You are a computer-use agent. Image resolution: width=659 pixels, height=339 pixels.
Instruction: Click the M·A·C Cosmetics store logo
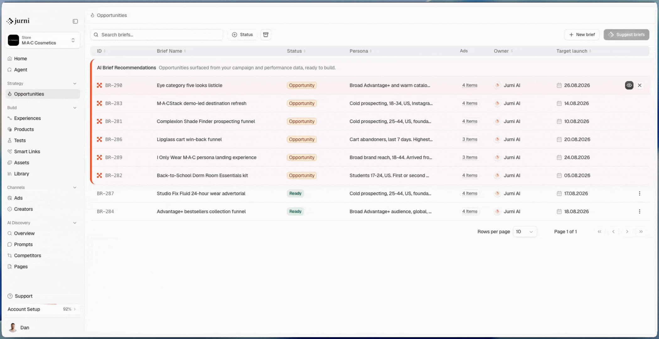tap(13, 40)
